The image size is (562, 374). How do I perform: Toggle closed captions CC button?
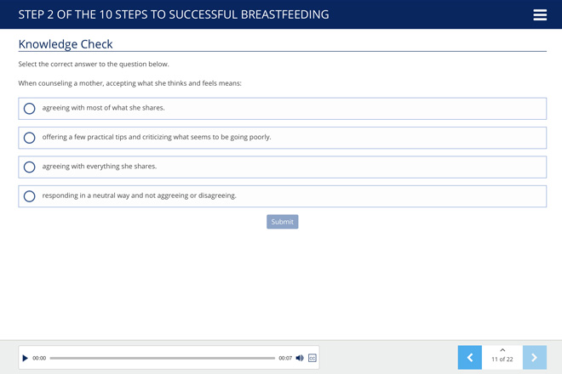[x=313, y=358]
